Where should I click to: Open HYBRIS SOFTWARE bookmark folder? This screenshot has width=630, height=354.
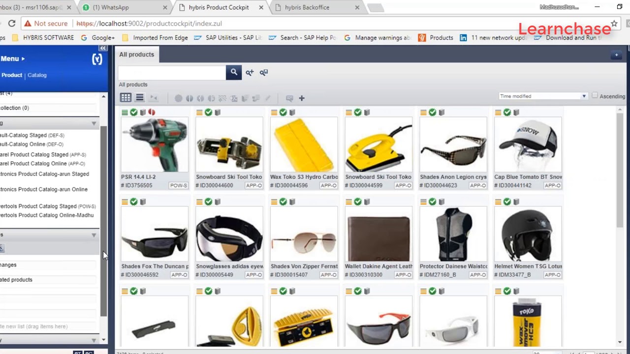tap(43, 37)
